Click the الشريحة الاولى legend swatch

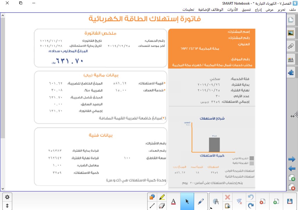pos(252,158)
